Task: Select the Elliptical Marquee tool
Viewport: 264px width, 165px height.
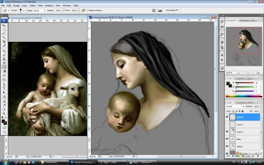Action: tap(4, 29)
